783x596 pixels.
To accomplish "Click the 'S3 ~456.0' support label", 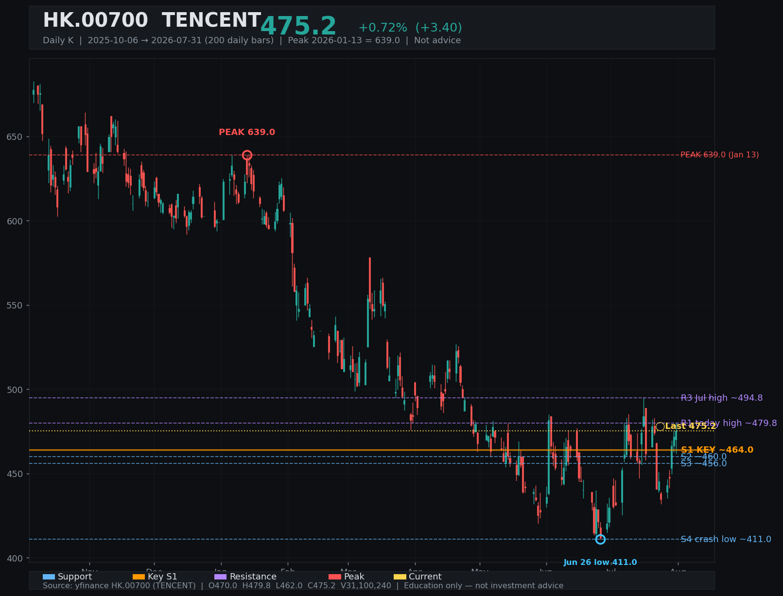I will pyautogui.click(x=704, y=463).
